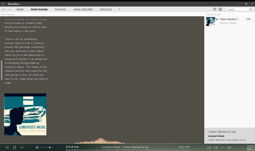255x151 pixels.
Task: Click the track thumbnail in Playing Tracks
Action: point(211,22)
